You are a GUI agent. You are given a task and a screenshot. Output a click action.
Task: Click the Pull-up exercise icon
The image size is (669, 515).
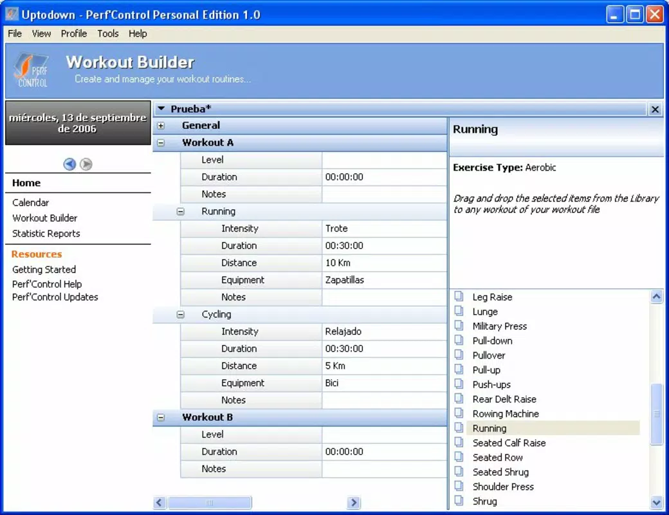459,369
